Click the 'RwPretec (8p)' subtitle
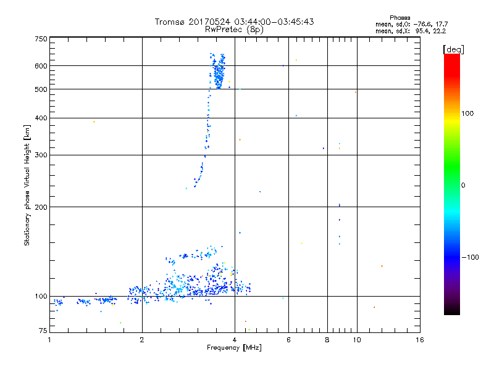Viewport: 494px width, 370px height. click(x=234, y=30)
